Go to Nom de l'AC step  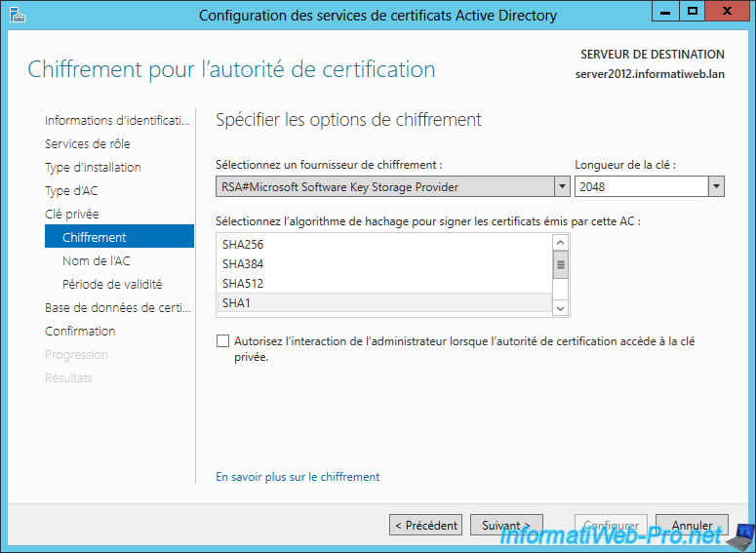click(96, 260)
